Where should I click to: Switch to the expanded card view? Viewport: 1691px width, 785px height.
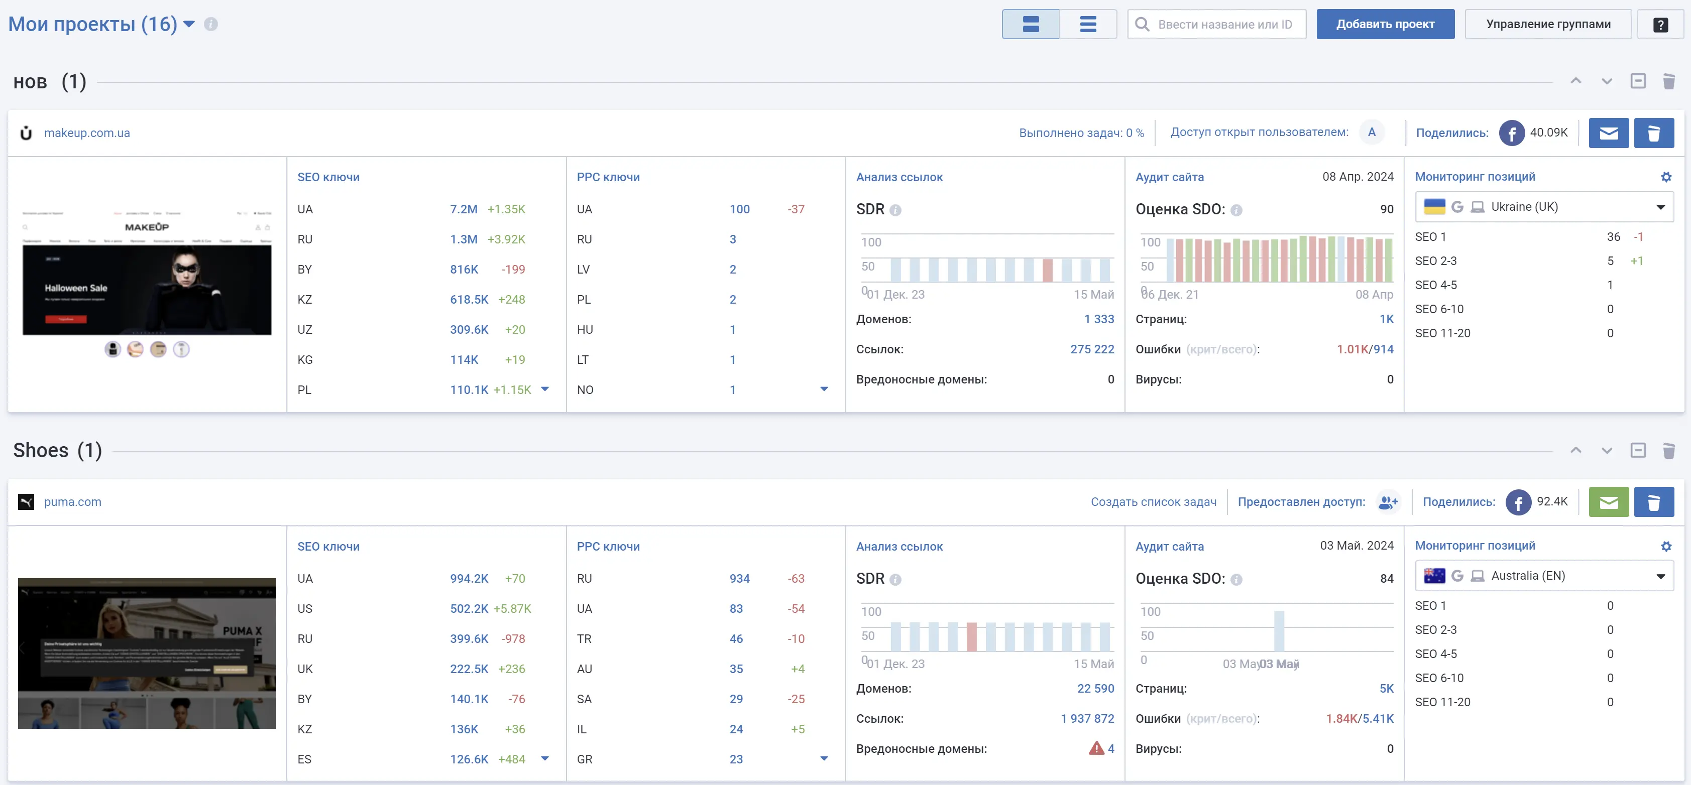1030,24
